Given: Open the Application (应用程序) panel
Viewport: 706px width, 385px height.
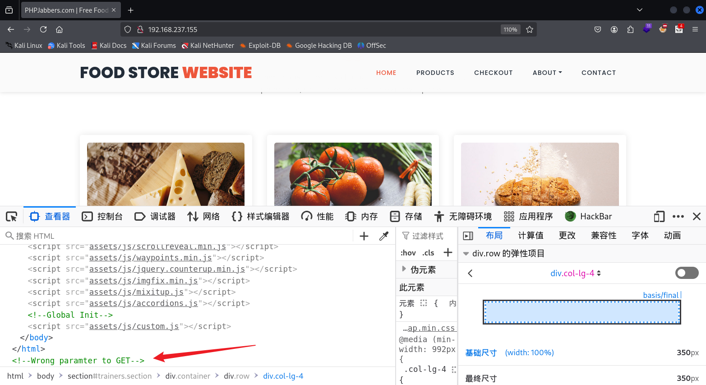Looking at the screenshot, I should coord(528,217).
